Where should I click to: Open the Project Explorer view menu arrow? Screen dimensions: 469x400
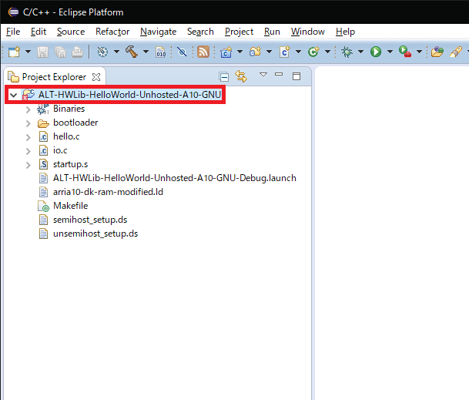[x=263, y=76]
